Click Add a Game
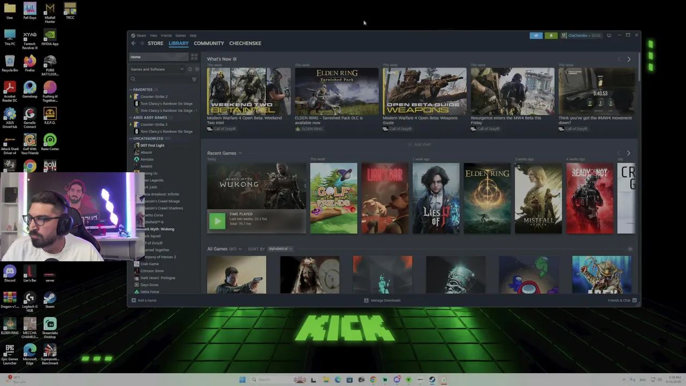This screenshot has height=386, width=686. tap(144, 300)
